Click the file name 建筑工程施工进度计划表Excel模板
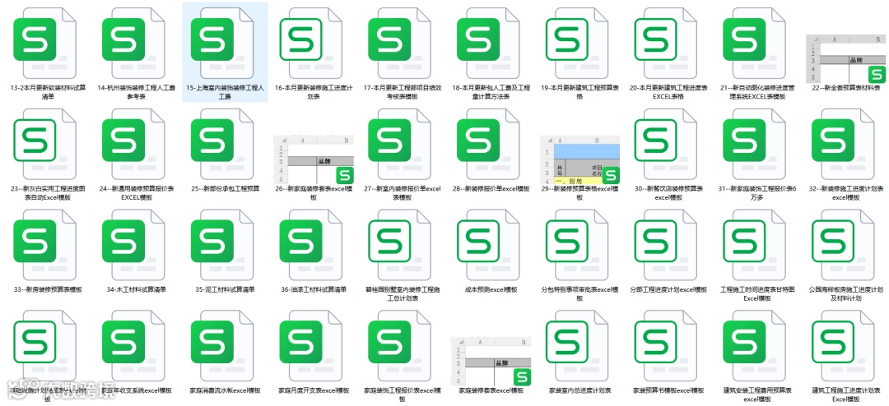Viewport: 889px width, 406px height. point(845,394)
